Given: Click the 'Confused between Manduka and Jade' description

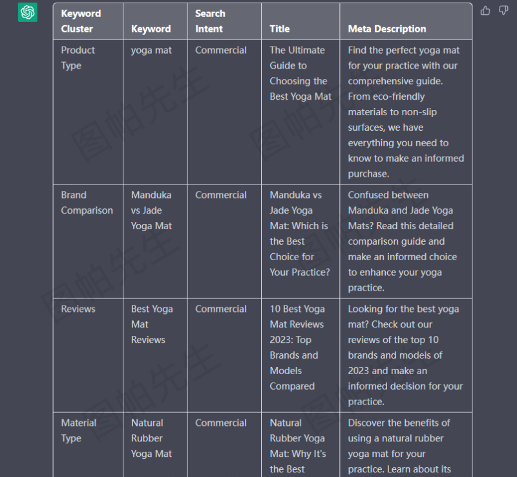Looking at the screenshot, I should click(401, 241).
